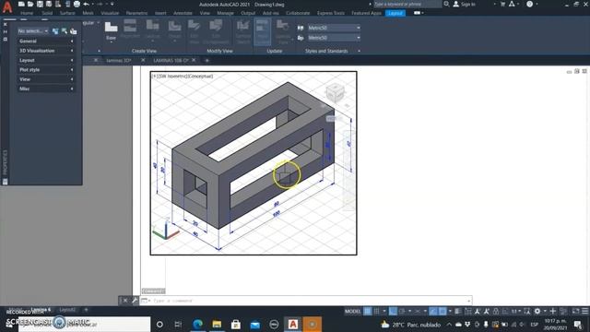Viewport: 590px width, 332px height.
Task: Click the ViewCube in the viewport
Action: coord(335,92)
